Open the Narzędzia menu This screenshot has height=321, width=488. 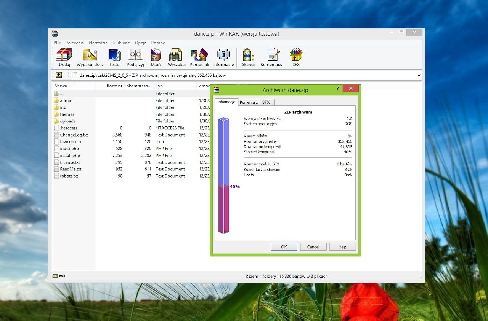(98, 43)
